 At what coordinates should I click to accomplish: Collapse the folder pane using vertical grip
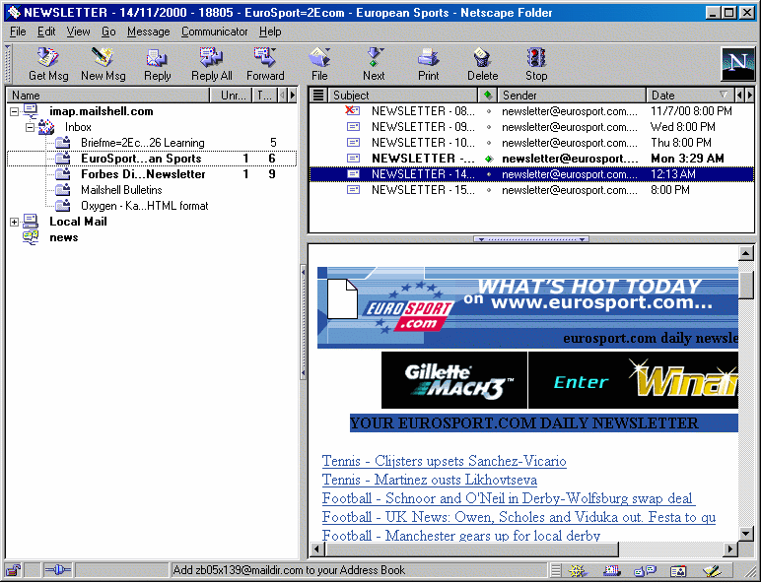pyautogui.click(x=304, y=322)
